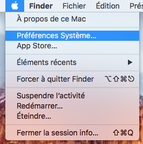This screenshot has width=143, height=144.
Task: Choose Forcer à quitter Finder
Action: [x=72, y=79]
